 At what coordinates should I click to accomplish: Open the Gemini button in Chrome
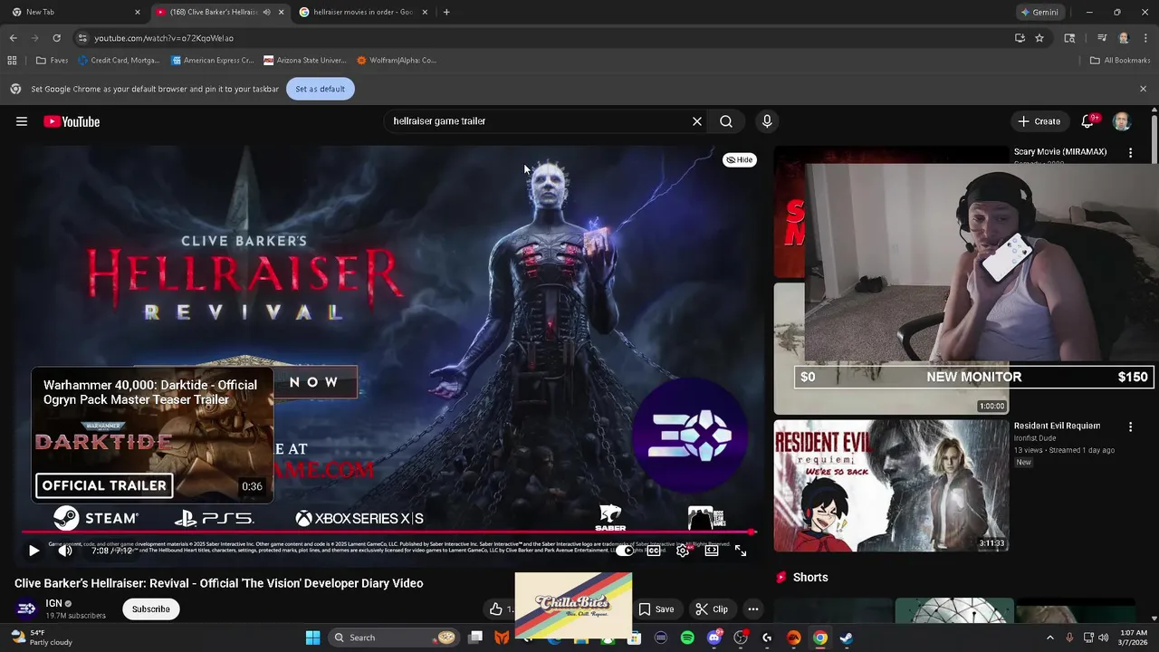tap(1039, 12)
